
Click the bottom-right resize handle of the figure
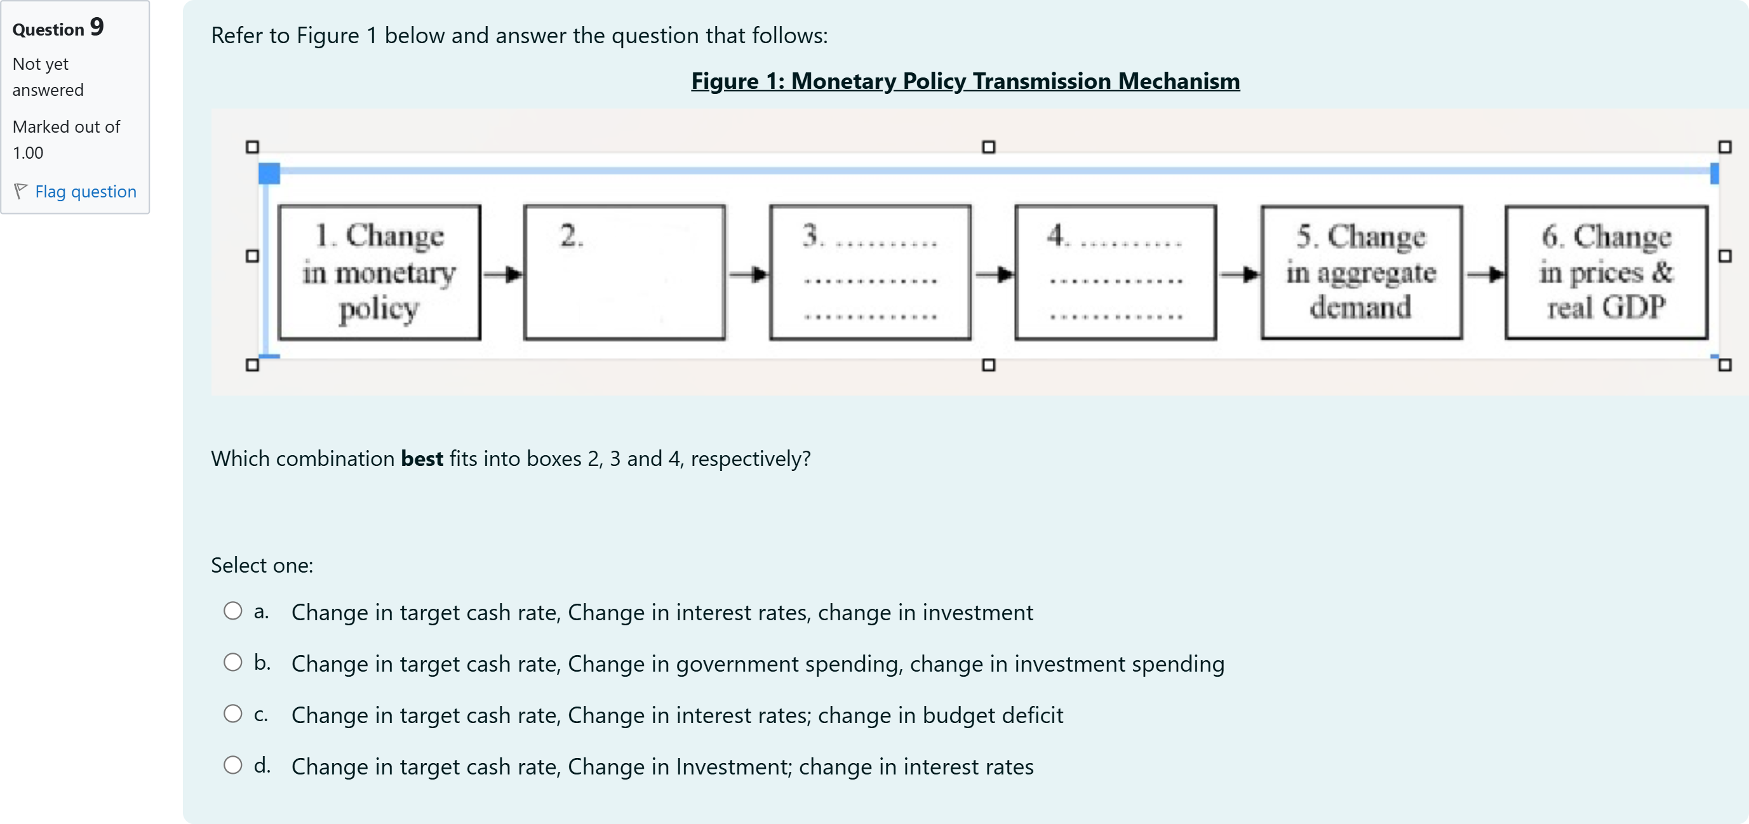point(1725,365)
